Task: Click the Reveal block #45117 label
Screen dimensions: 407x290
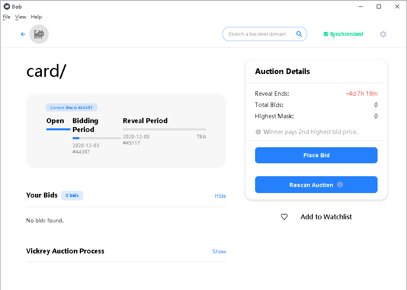Action: (x=131, y=143)
